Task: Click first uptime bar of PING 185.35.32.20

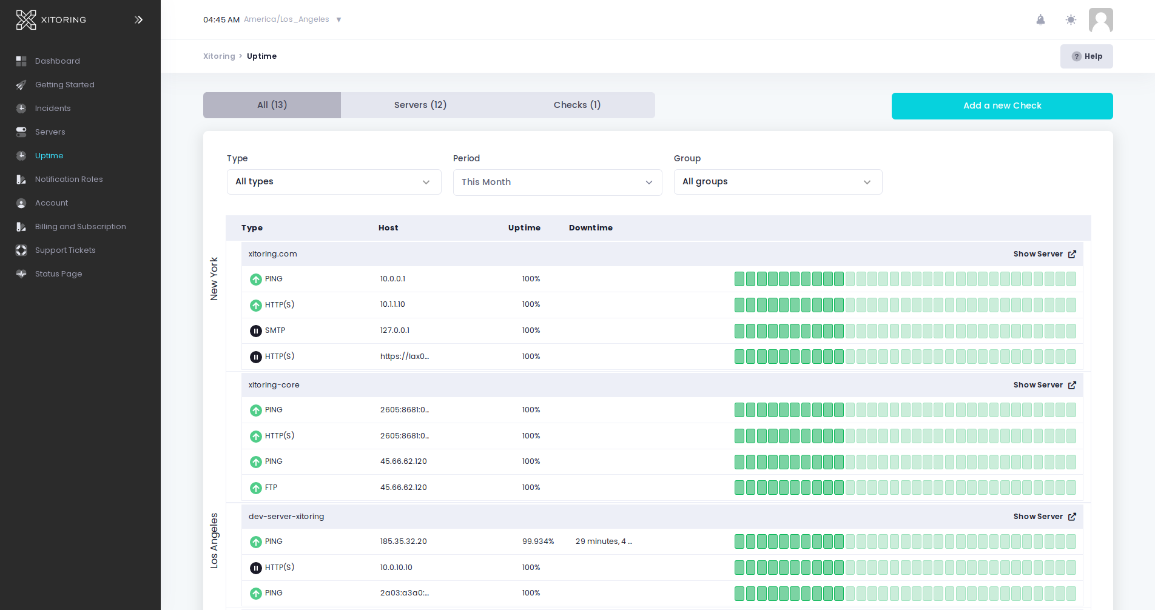Action: tap(739, 541)
